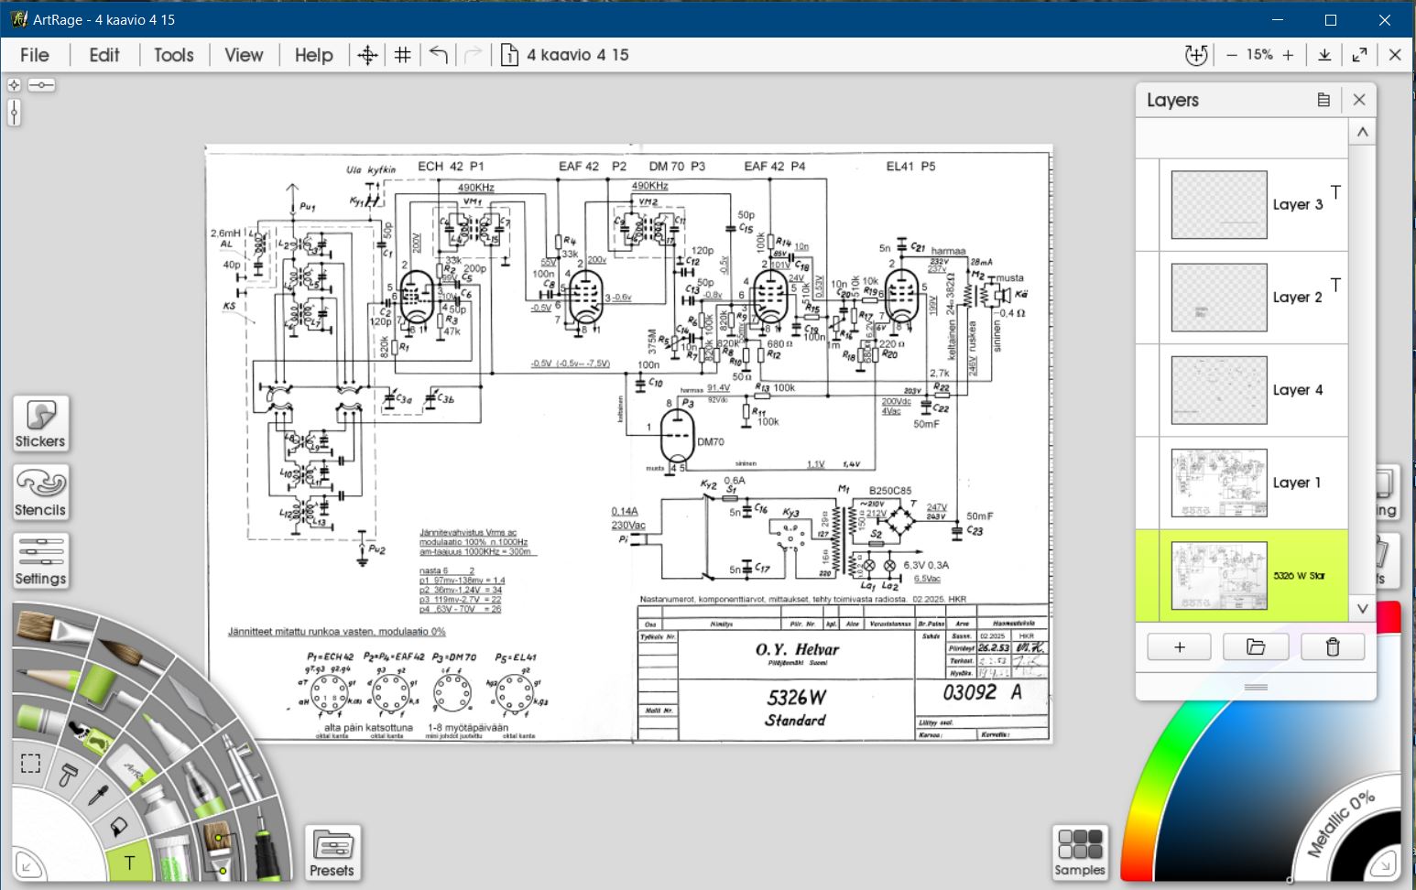Open the Presets panel
Viewport: 1416px width, 890px height.
[x=332, y=853]
